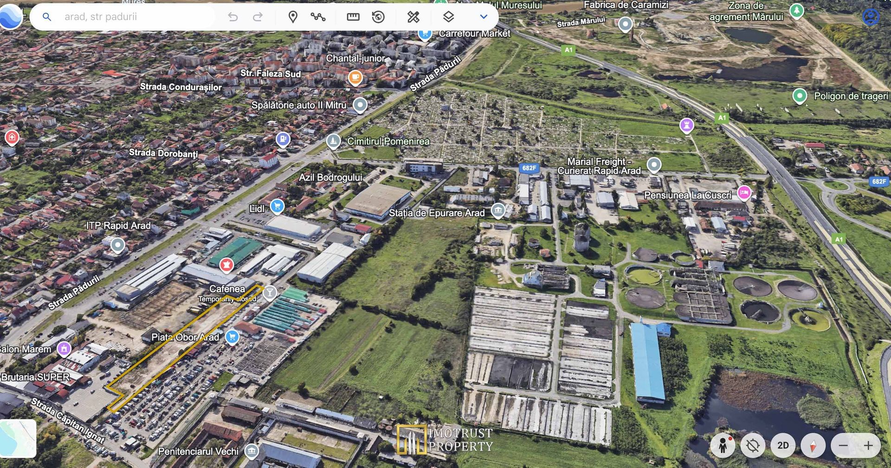Click the Lidl shopping cart marker
The height and width of the screenshot is (468, 891).
click(277, 206)
